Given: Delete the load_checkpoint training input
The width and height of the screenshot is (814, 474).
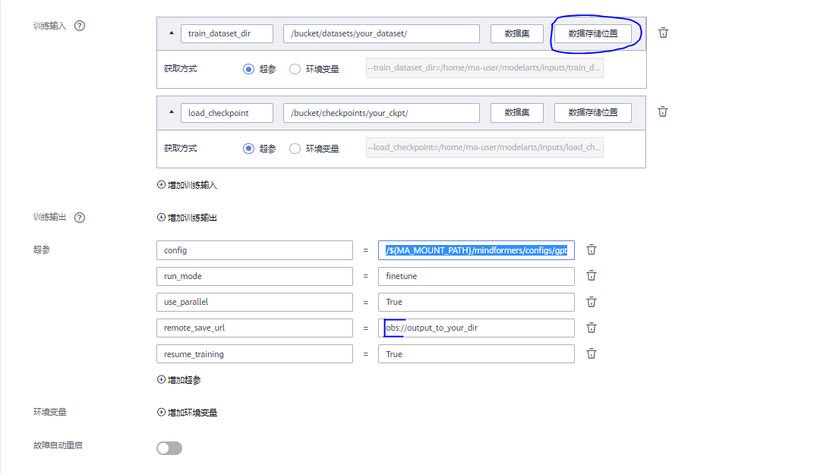Looking at the screenshot, I should coord(662,111).
